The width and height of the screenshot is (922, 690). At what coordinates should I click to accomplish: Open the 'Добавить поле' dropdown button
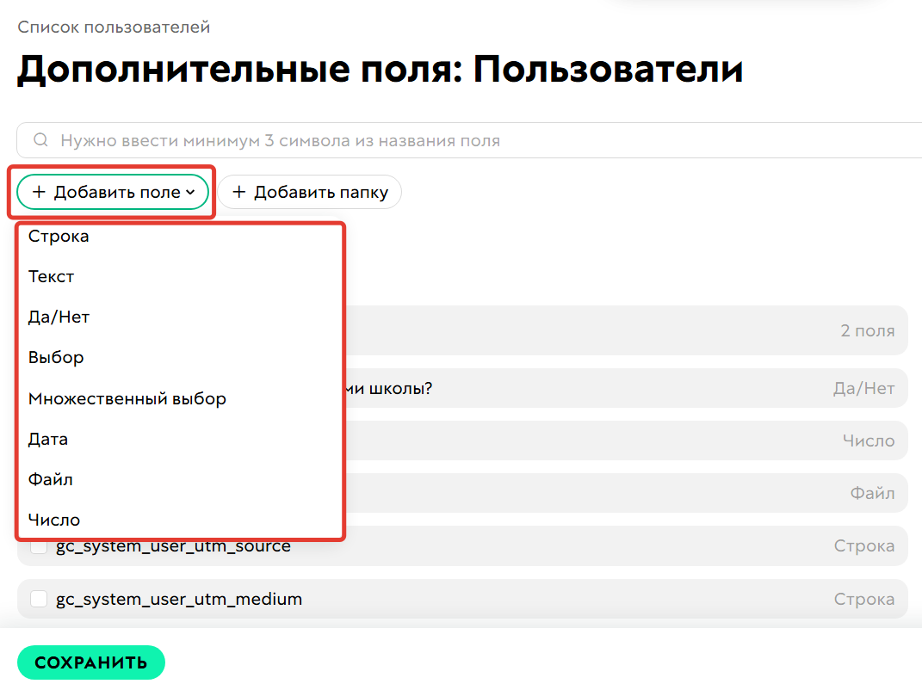tap(113, 192)
